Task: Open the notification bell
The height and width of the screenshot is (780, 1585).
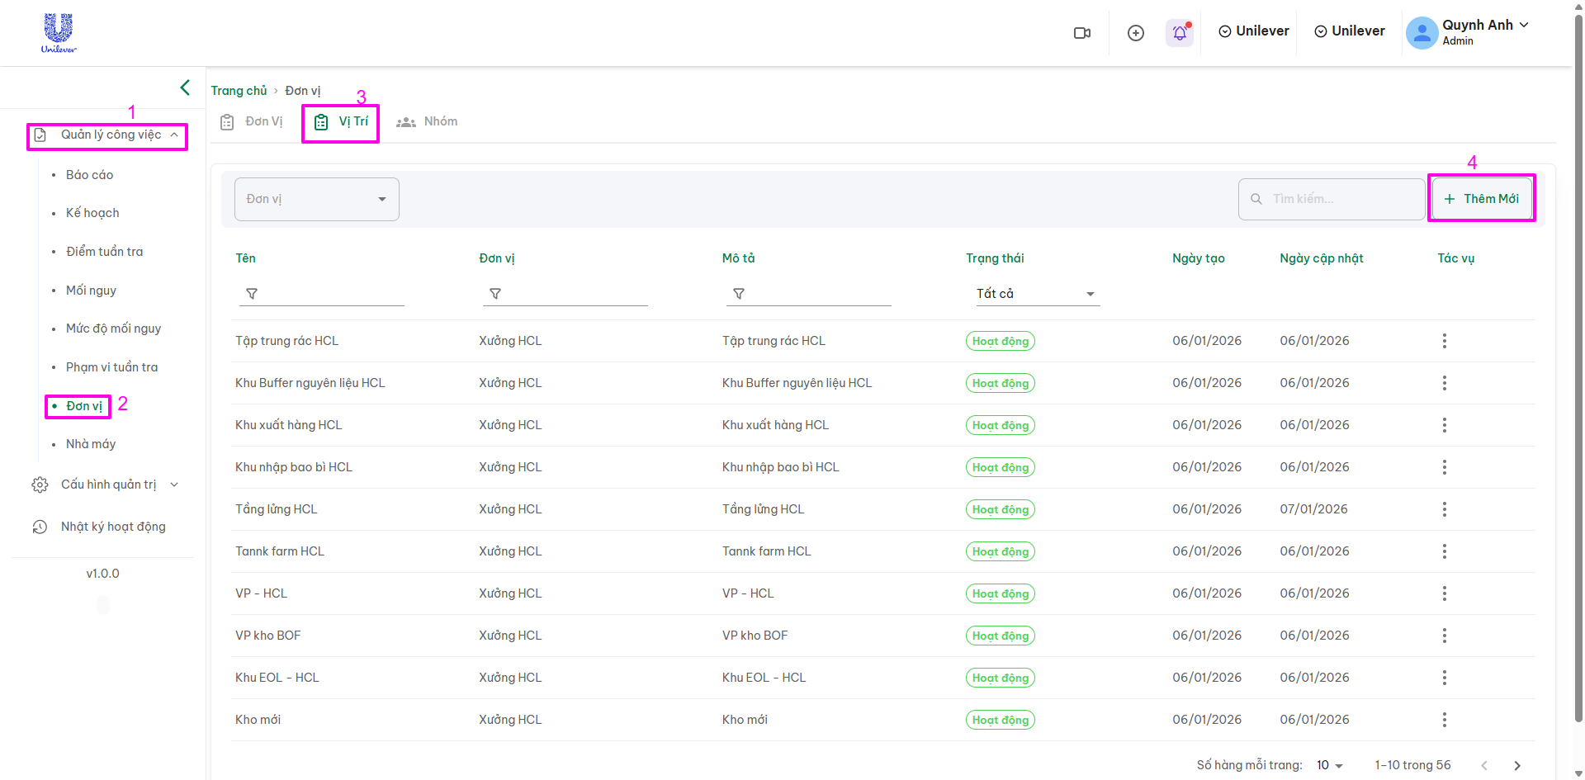Action: 1180,33
